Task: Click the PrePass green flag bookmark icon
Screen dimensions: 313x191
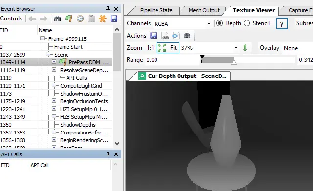Action: pyautogui.click(x=63, y=62)
